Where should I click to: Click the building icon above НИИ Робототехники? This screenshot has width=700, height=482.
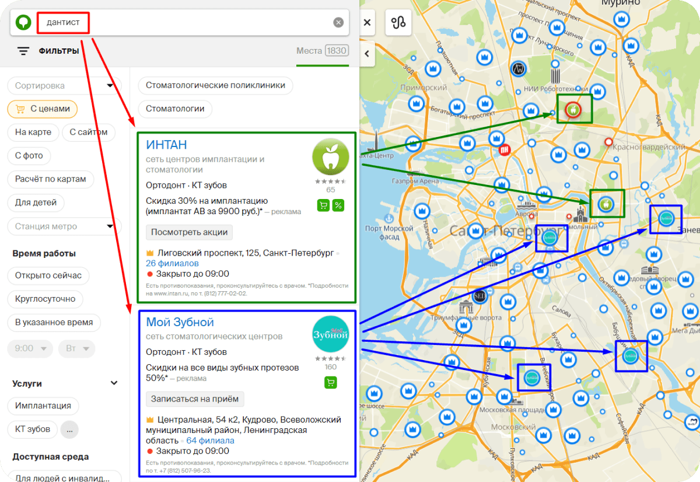click(x=556, y=76)
